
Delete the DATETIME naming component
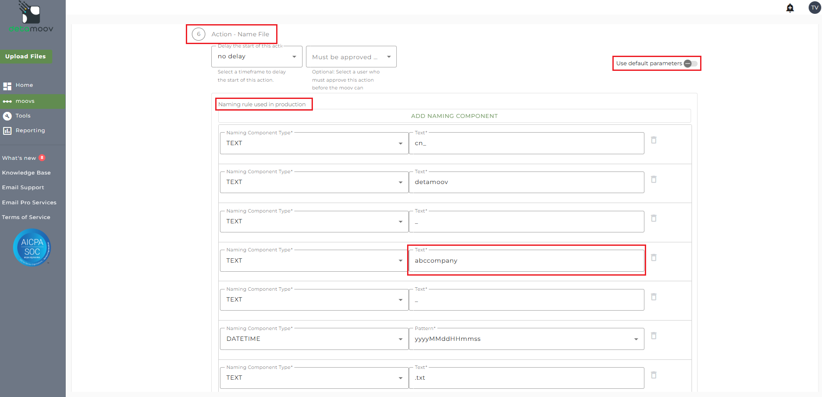coord(654,336)
